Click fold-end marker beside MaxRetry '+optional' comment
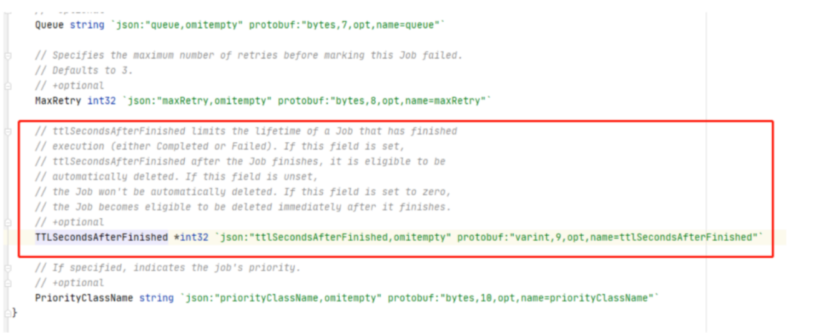 coord(8,85)
